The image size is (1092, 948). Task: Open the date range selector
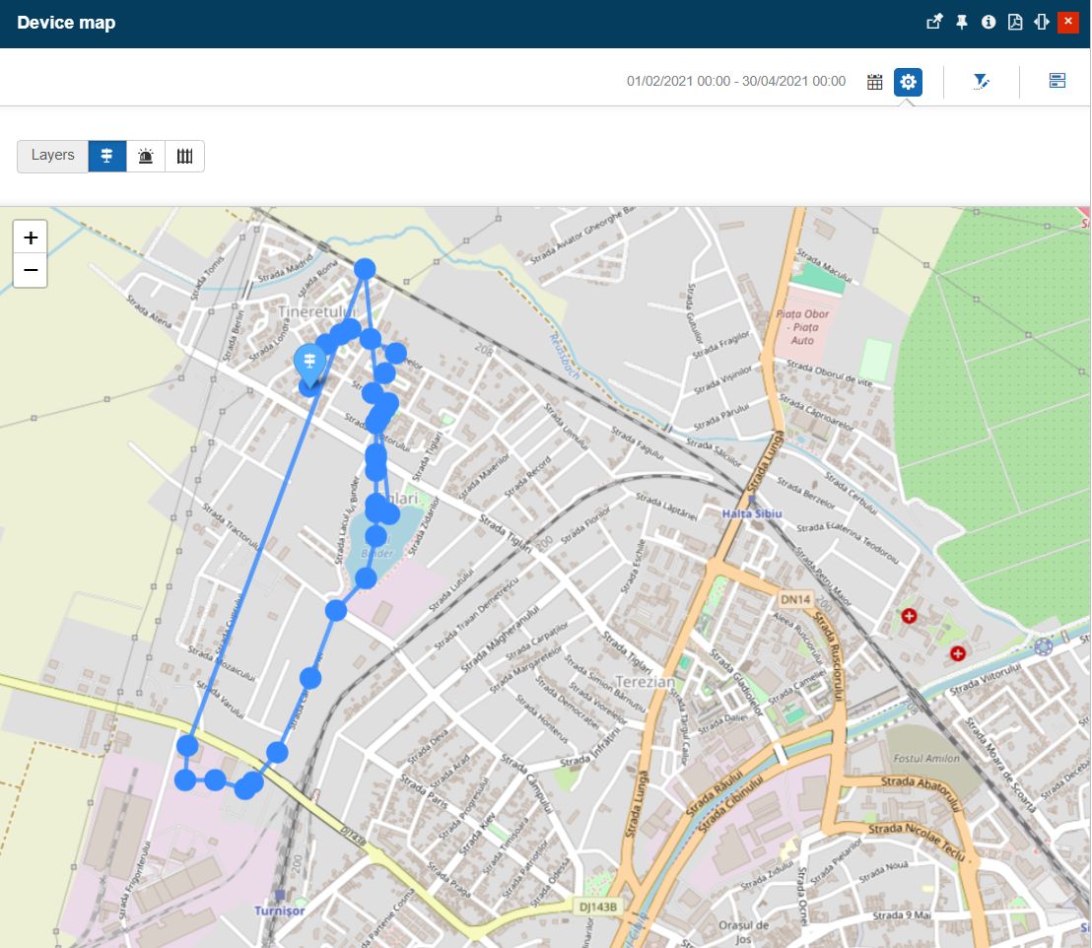tap(737, 81)
